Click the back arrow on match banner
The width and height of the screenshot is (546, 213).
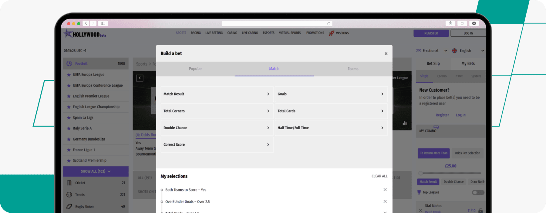(x=140, y=78)
